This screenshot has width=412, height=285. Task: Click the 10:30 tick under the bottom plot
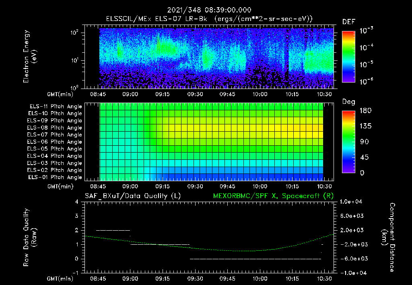(x=325, y=279)
